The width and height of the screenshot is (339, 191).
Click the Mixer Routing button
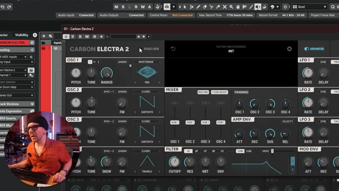[203, 92]
